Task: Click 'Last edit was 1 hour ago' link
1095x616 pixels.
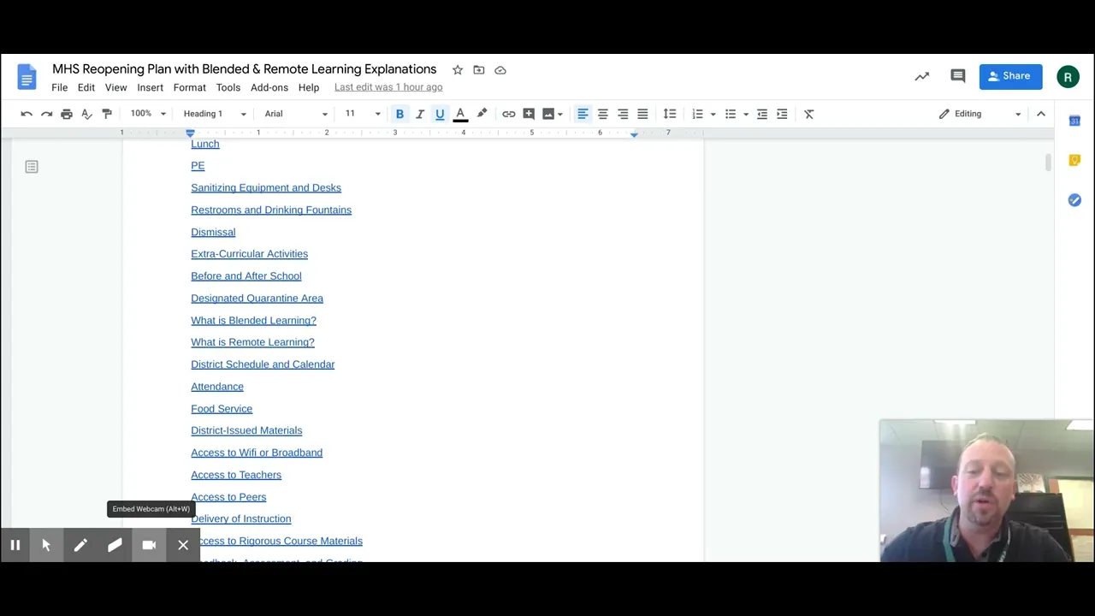Action: point(388,87)
